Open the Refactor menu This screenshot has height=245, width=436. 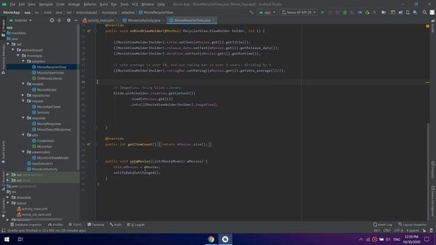90,4
